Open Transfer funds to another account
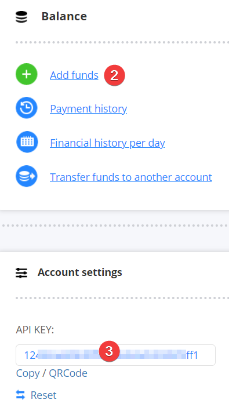229x407 pixels. coord(131,177)
